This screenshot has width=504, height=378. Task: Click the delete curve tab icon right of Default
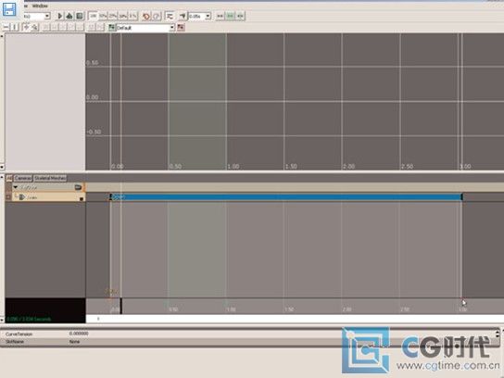pos(181,27)
